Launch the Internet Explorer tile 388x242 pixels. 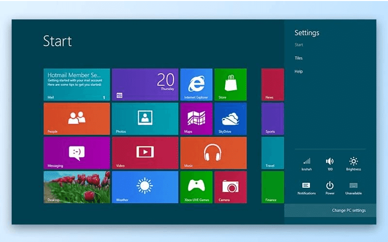coord(196,84)
